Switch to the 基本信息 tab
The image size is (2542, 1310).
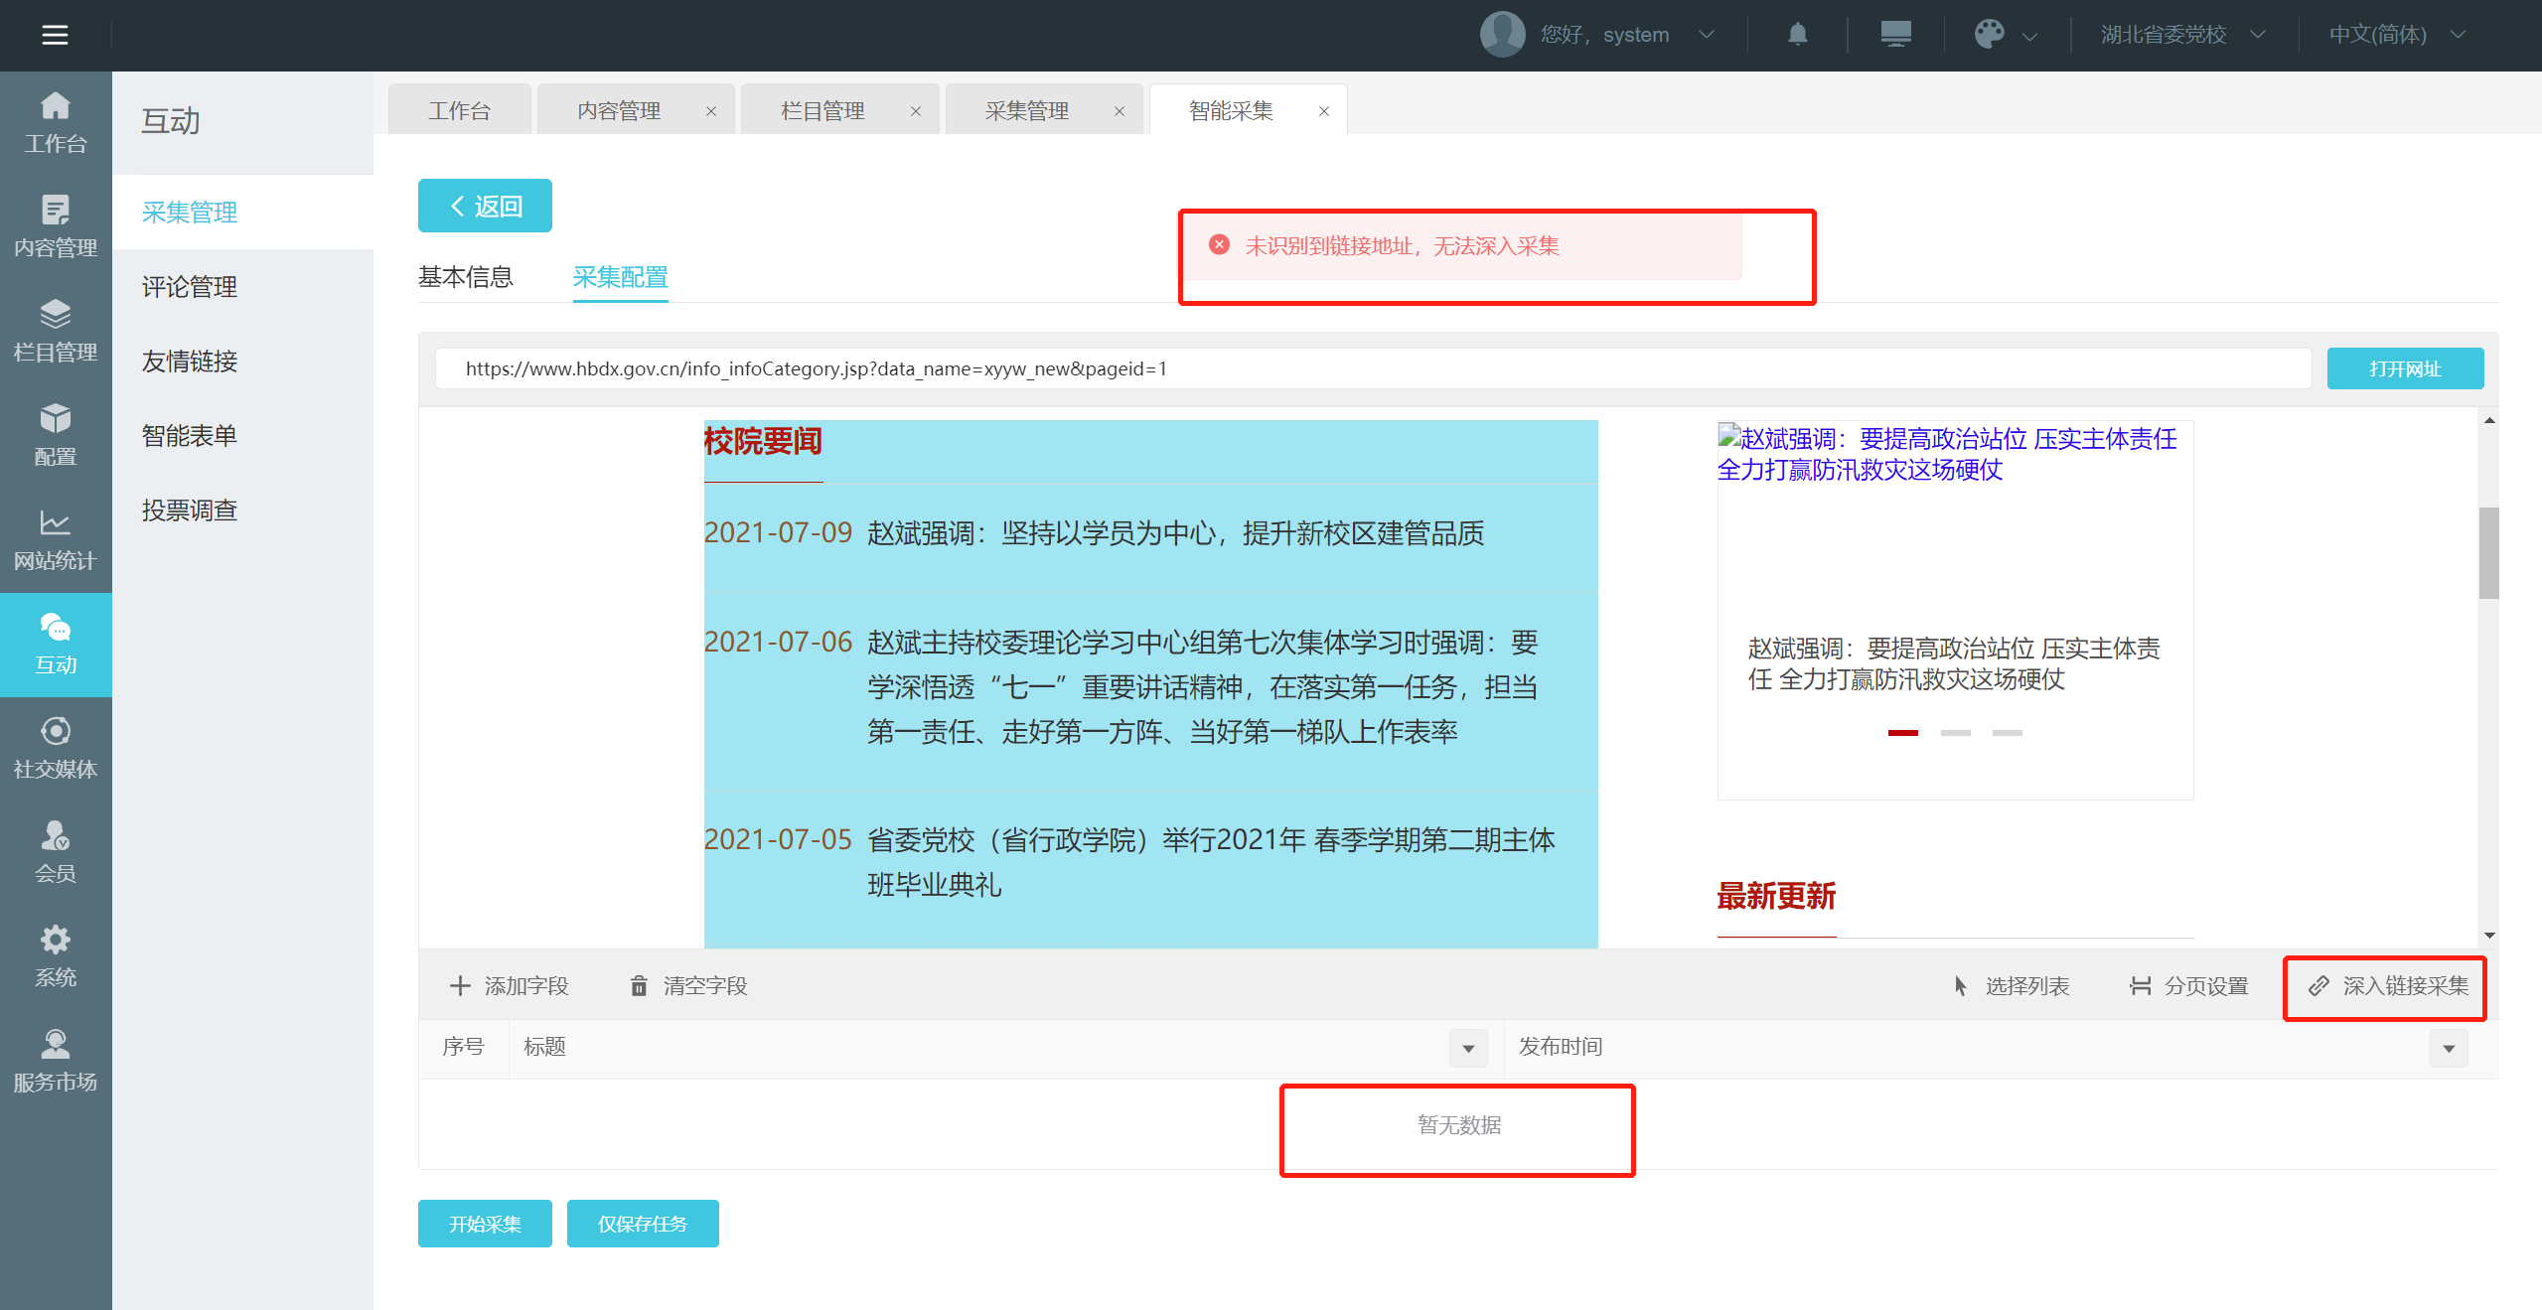pyautogui.click(x=465, y=277)
